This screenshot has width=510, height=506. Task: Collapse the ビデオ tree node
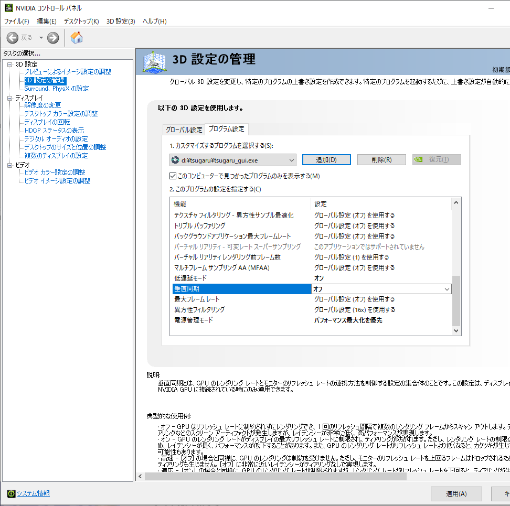click(10, 165)
